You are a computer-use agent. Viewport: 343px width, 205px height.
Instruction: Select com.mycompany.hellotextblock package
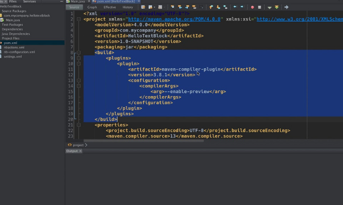27,15
